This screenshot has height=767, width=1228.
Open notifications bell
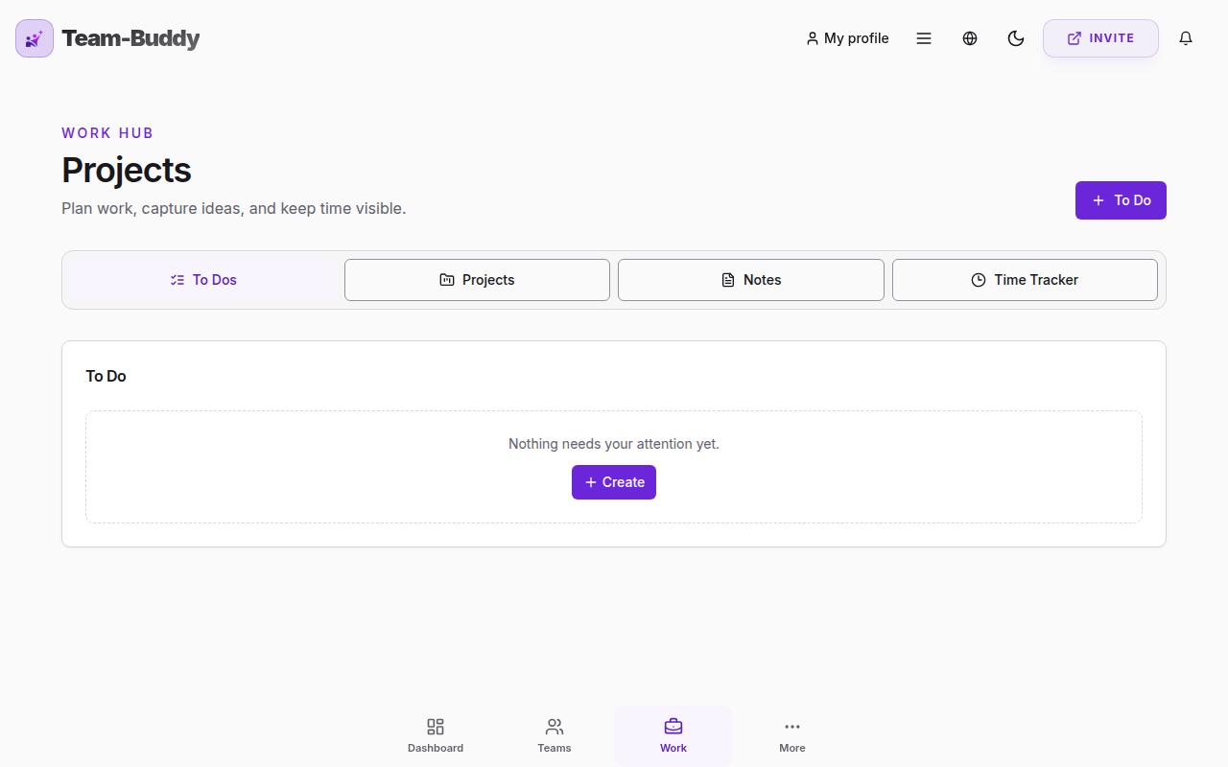coord(1186,38)
